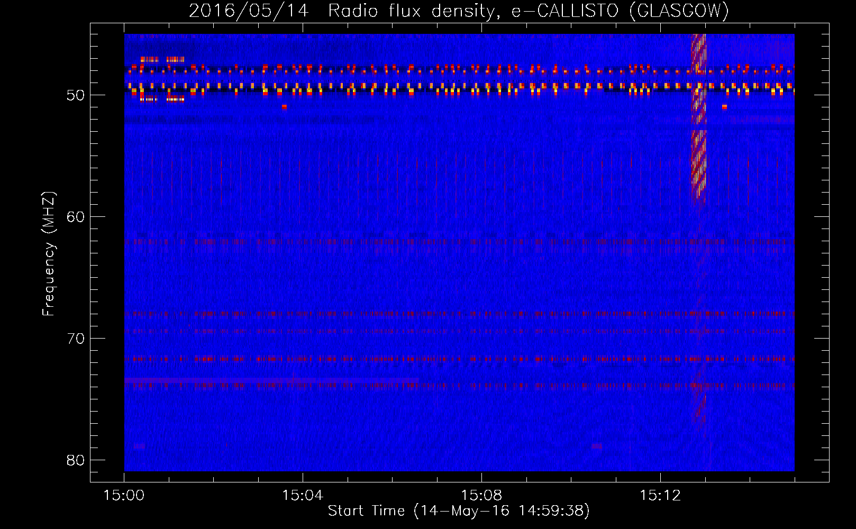Viewport: 856px width, 529px height.
Task: Click the small red spot below 50 MHz near 15:03
Action: coord(284,107)
